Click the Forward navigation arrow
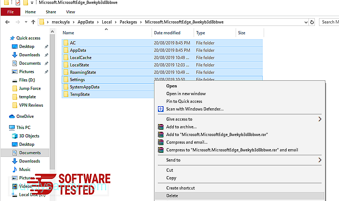The width and height of the screenshot is (339, 201). coord(18,22)
